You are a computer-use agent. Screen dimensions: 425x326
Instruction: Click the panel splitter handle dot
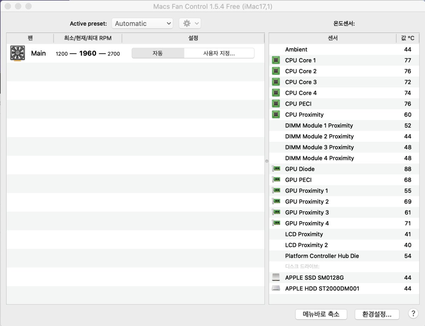pyautogui.click(x=267, y=161)
